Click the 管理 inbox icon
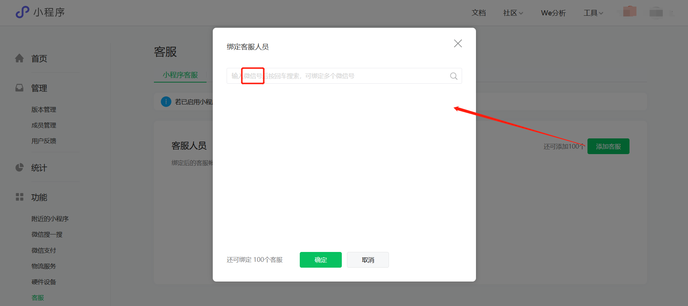The image size is (688, 306). click(x=19, y=88)
